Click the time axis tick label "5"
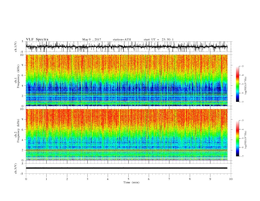Image resolution: width=260 pixels, height=201 pixels. coord(128,179)
